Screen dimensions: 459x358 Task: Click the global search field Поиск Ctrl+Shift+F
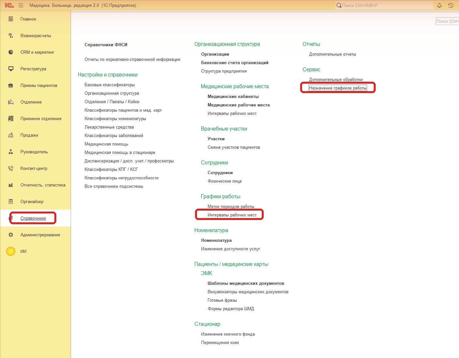point(384,5)
